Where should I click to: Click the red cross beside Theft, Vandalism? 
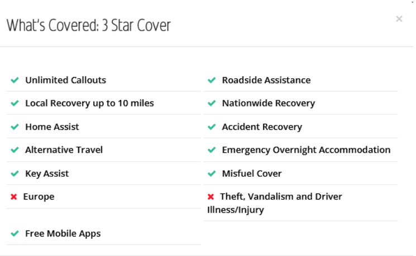[x=211, y=197]
